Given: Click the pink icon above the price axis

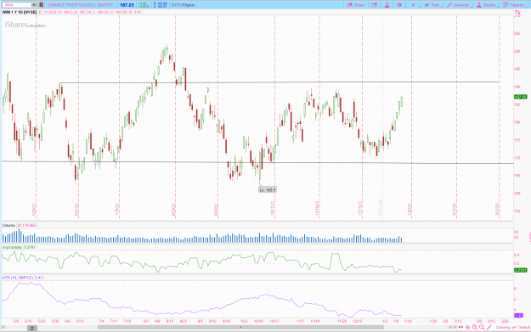Looking at the screenshot, I should coord(517,13).
